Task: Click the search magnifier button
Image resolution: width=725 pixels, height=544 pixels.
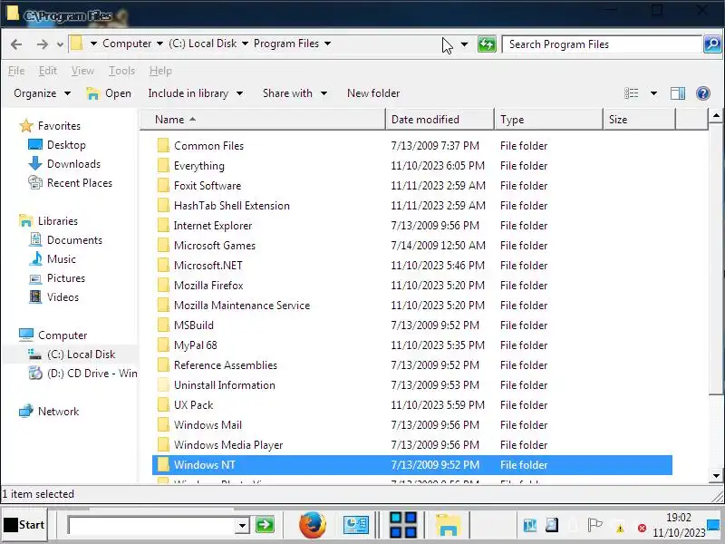Action: point(712,44)
